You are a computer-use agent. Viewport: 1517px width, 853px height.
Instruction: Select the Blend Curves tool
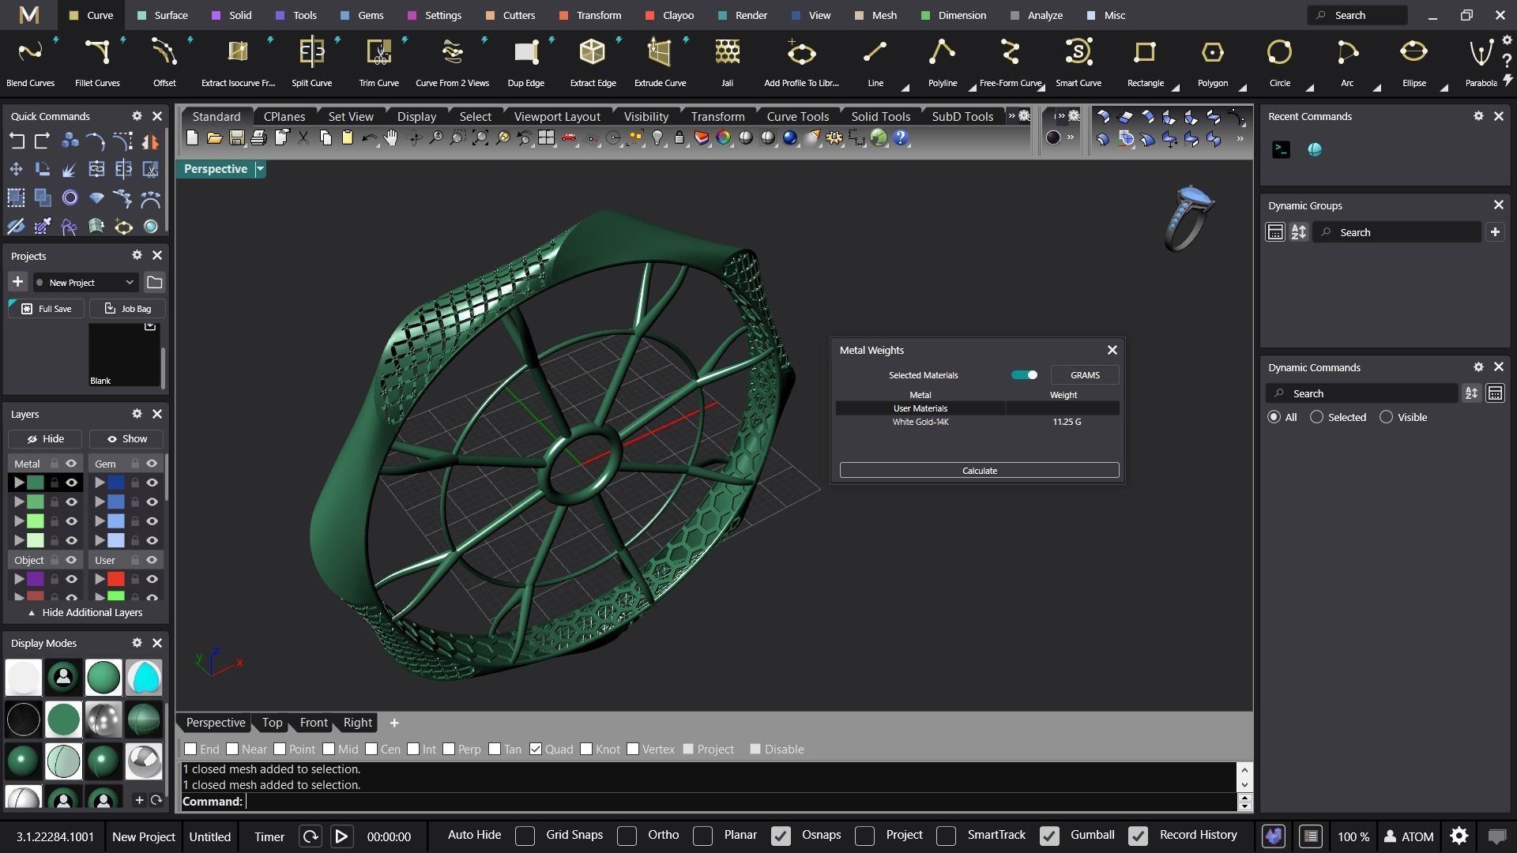tap(30, 54)
